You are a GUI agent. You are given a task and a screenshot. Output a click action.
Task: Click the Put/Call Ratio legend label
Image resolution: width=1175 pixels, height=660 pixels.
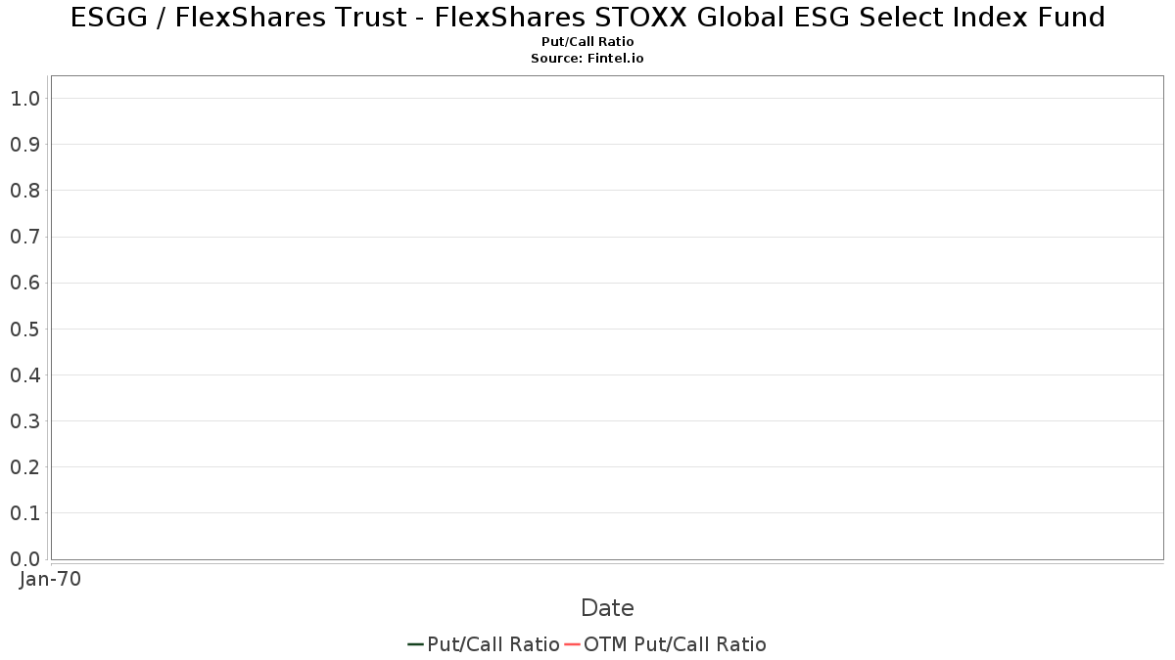(x=493, y=644)
